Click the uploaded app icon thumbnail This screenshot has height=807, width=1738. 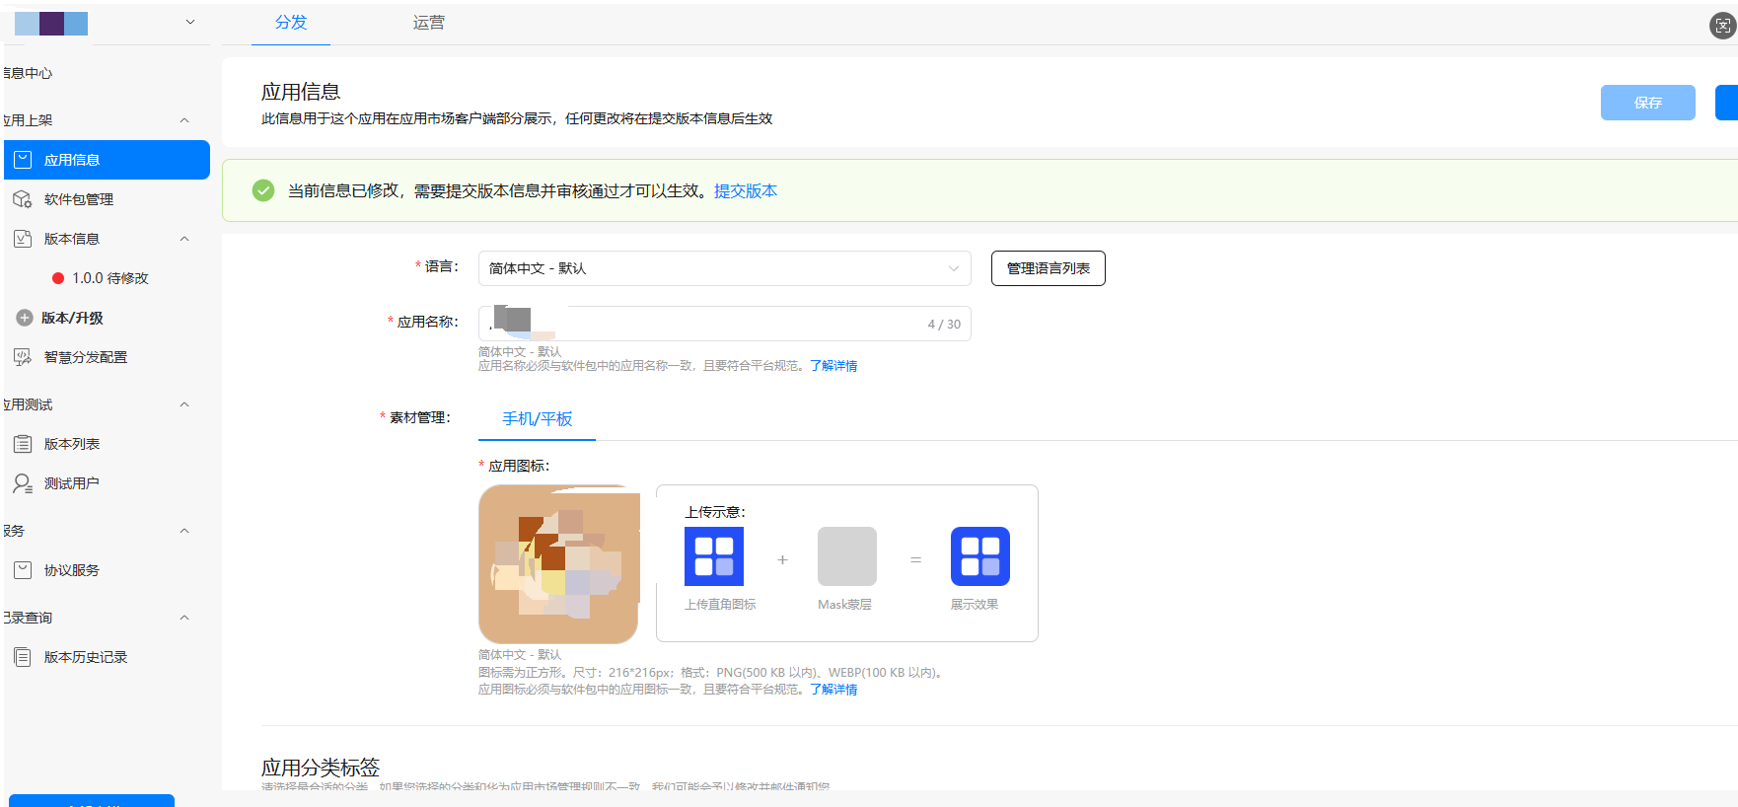pos(558,564)
